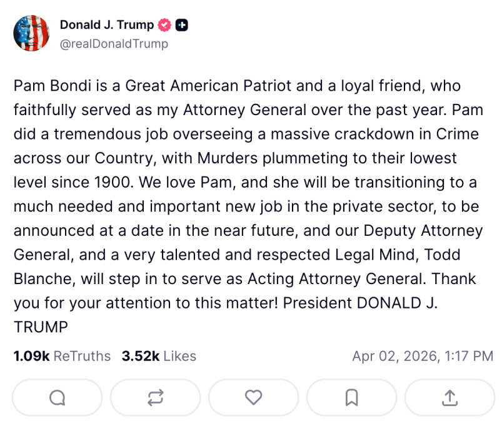Click the reply speech bubble icon
The width and height of the screenshot is (502, 438).
click(x=57, y=397)
